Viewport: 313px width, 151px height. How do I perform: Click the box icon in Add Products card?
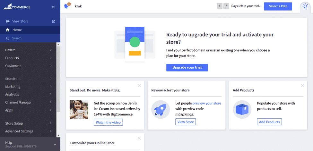pyautogui.click(x=242, y=110)
